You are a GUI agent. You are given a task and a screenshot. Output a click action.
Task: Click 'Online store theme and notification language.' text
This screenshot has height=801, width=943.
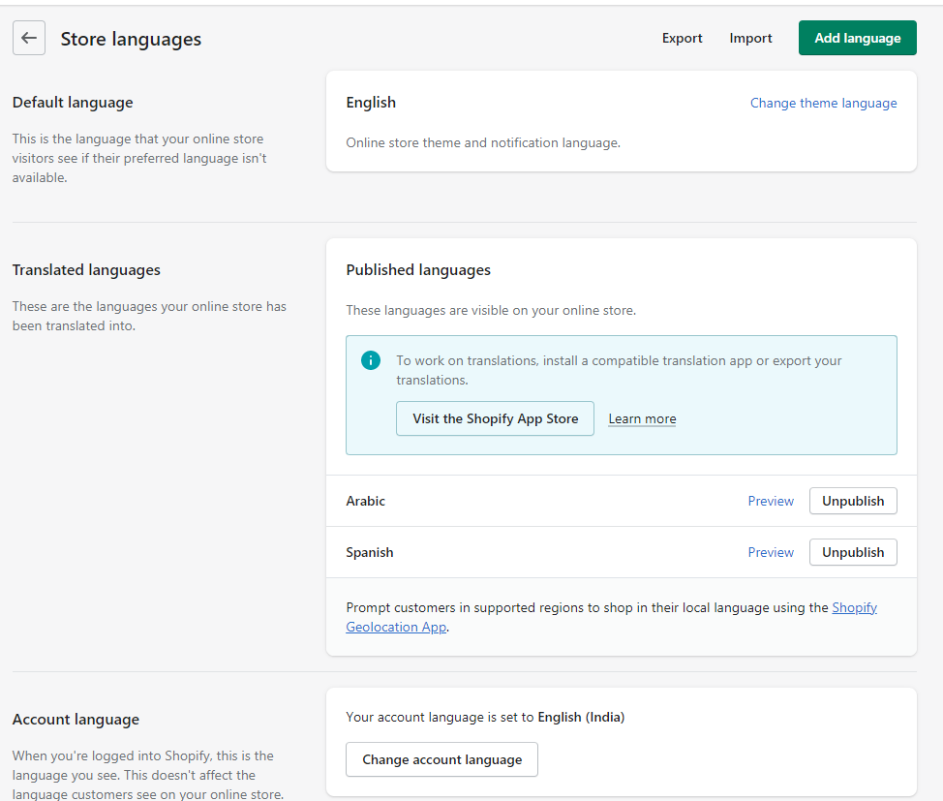click(x=483, y=142)
